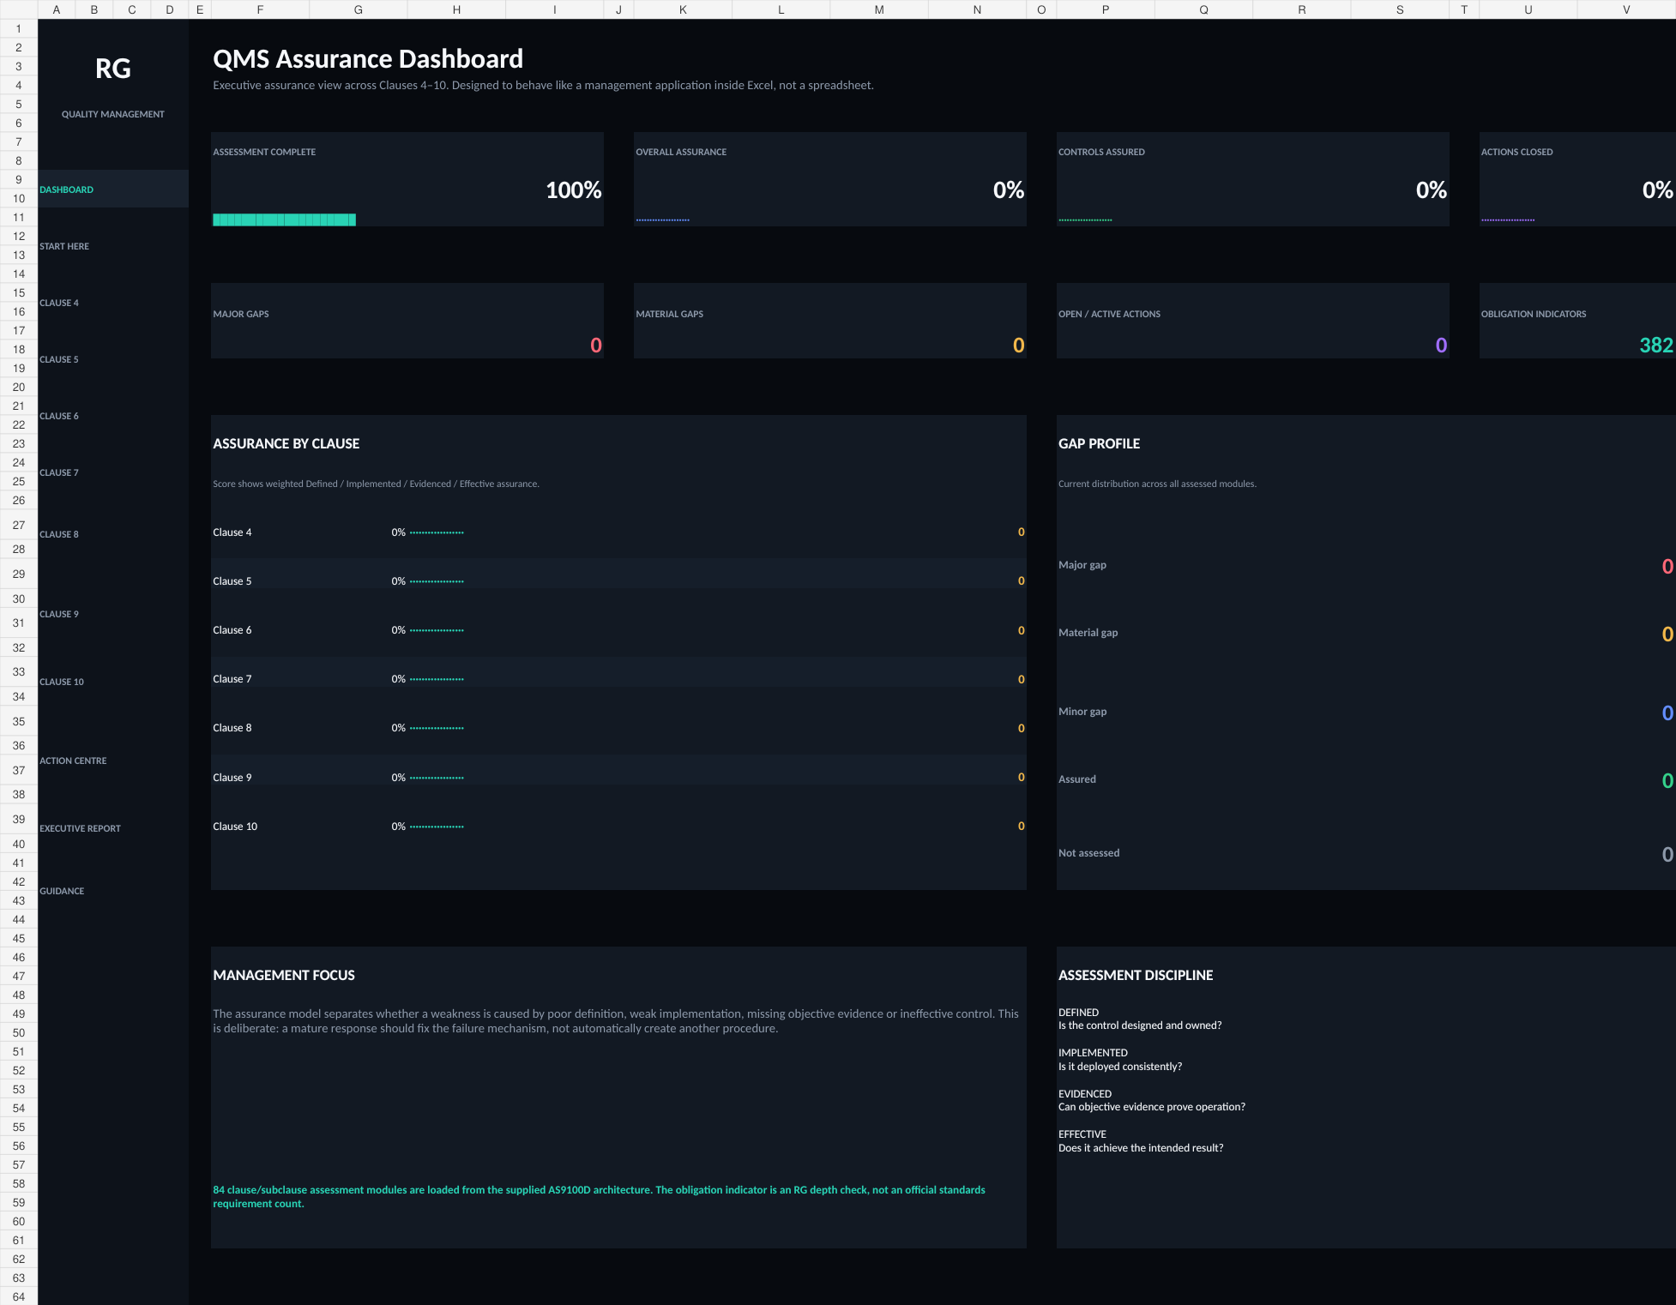Select the Assessment Complete progress bar
This screenshot has width=1676, height=1305.
pyautogui.click(x=284, y=220)
